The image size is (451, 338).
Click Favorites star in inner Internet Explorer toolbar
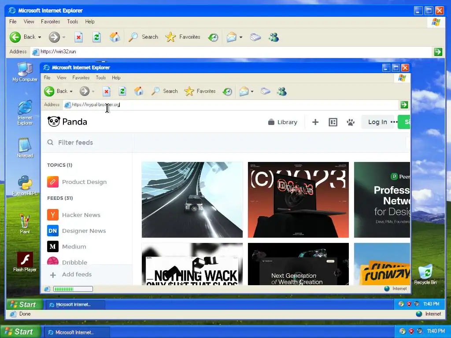pyautogui.click(x=189, y=92)
